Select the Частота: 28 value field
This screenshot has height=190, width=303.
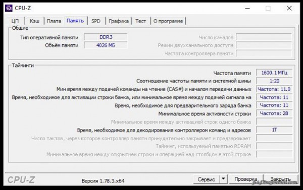point(274,113)
